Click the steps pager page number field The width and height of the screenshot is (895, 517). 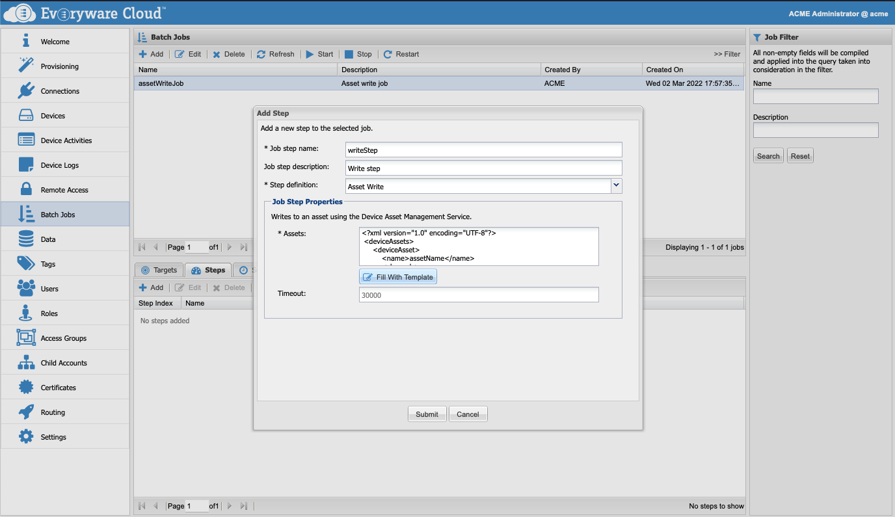(x=197, y=506)
